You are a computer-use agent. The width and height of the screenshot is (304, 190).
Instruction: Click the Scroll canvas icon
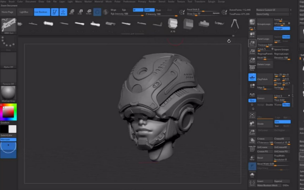point(252,34)
